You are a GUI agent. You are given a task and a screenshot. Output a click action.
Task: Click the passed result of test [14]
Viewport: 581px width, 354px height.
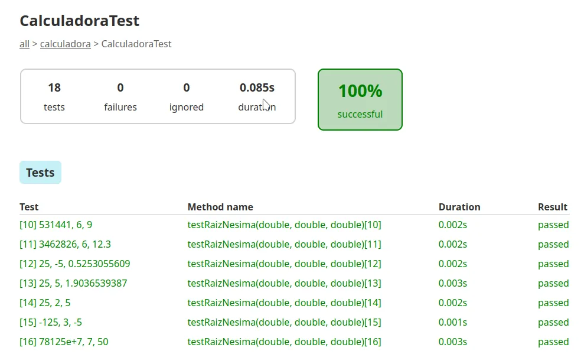[553, 303]
